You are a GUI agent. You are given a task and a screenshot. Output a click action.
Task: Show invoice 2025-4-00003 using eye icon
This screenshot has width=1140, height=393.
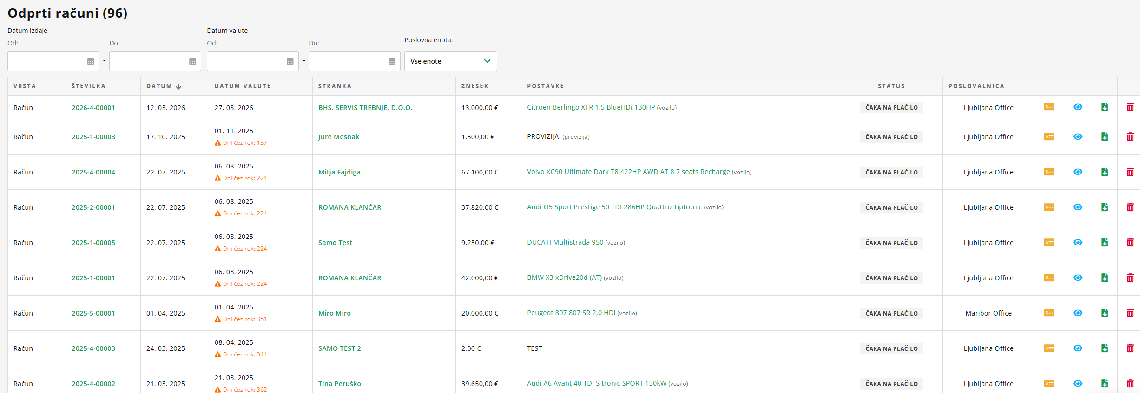(1078, 348)
